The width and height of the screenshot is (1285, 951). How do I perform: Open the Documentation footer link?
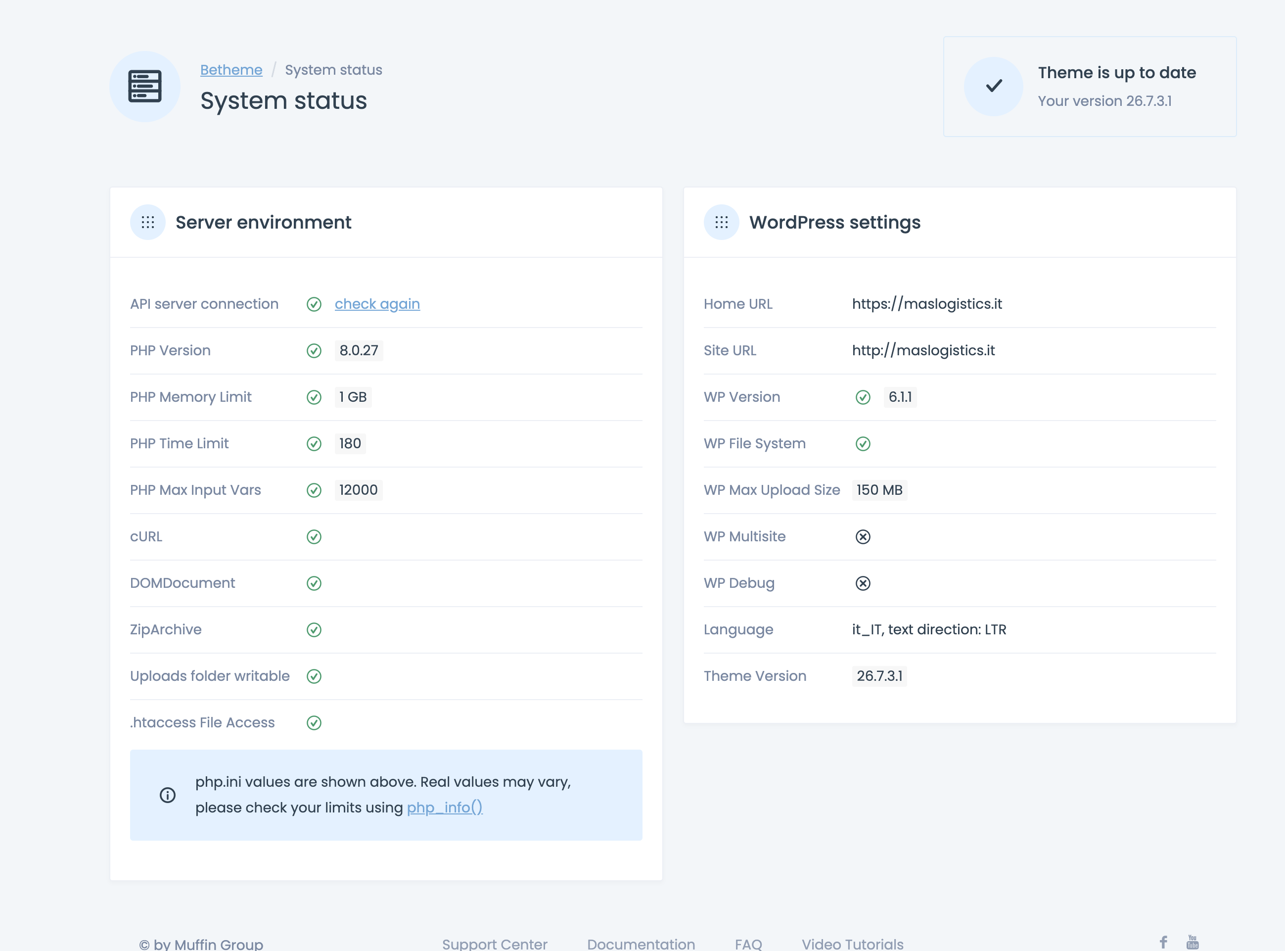(641, 944)
